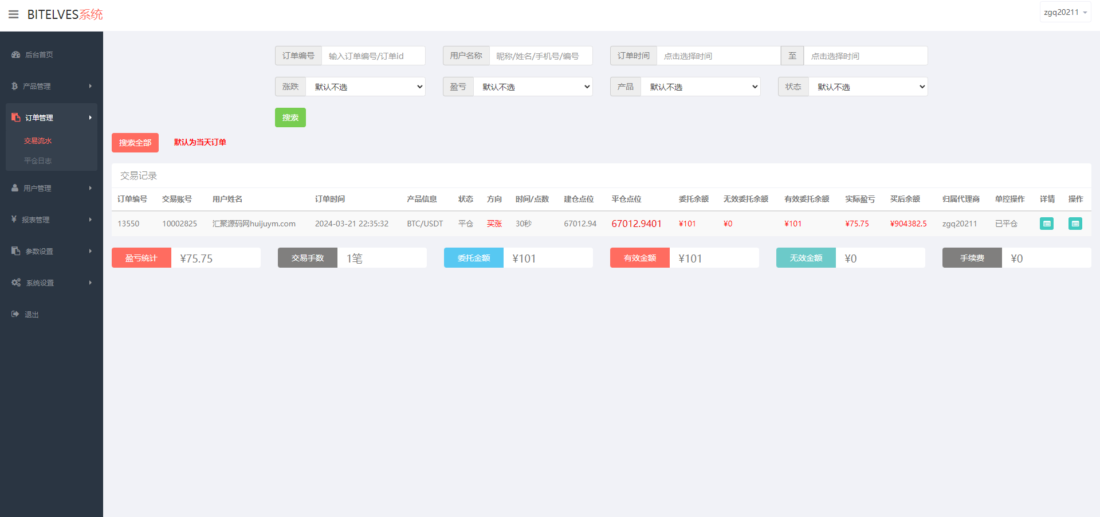The height and width of the screenshot is (517, 1100).
Task: Click the logout icon beside 退出
Action: tap(15, 314)
